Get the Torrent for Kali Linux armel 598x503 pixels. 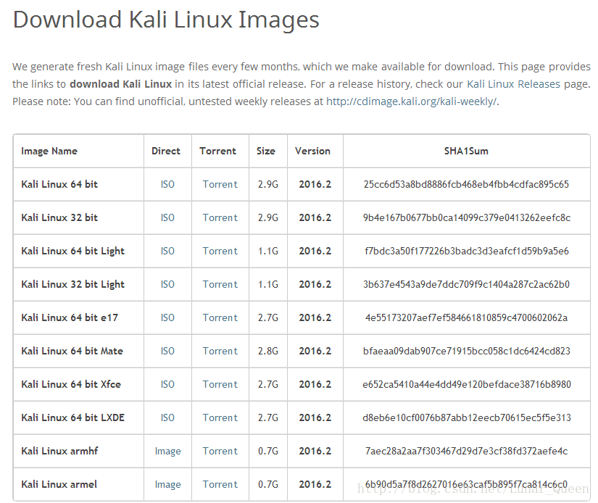[220, 484]
